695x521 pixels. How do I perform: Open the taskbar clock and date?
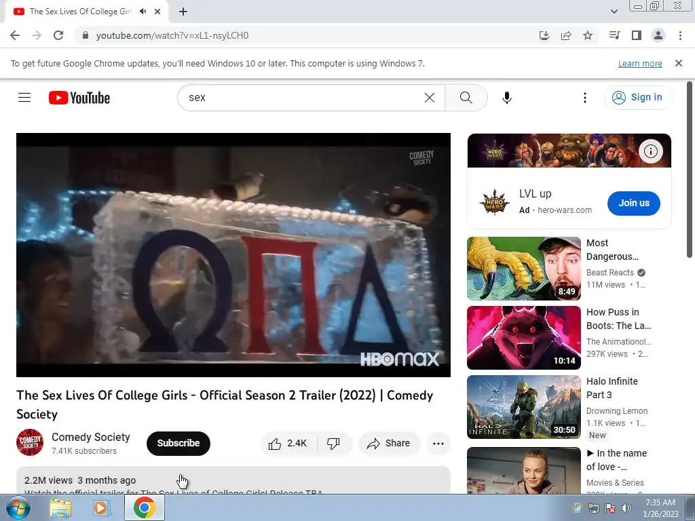pyautogui.click(x=660, y=508)
